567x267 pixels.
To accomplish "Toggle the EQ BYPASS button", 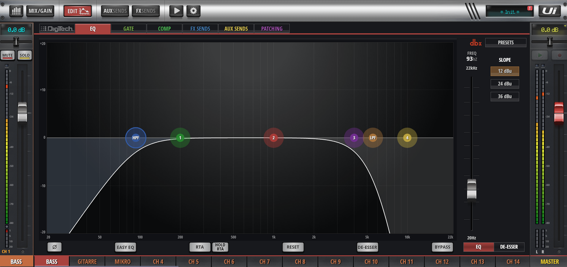I will pyautogui.click(x=442, y=247).
